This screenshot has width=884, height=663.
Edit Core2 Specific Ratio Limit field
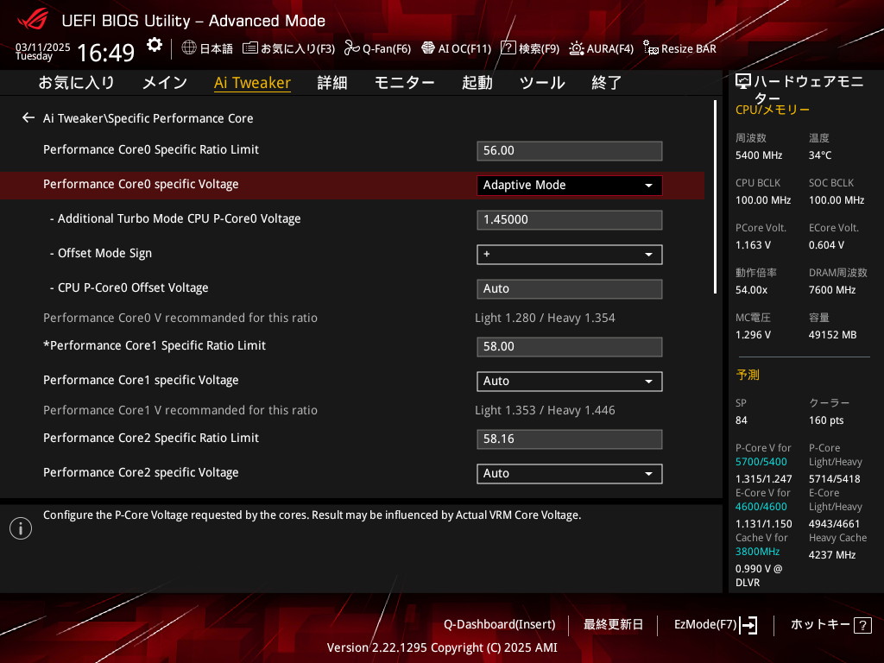(x=570, y=439)
